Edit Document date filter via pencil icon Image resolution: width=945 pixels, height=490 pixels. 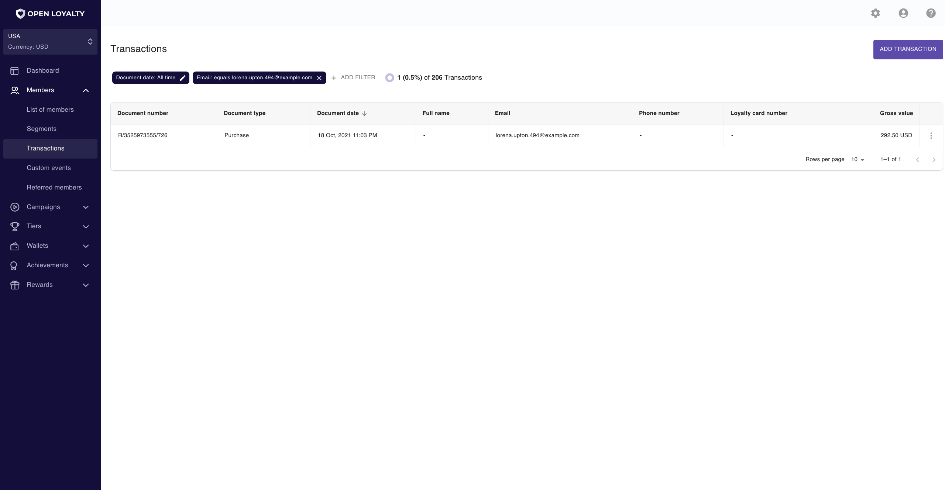pyautogui.click(x=182, y=78)
